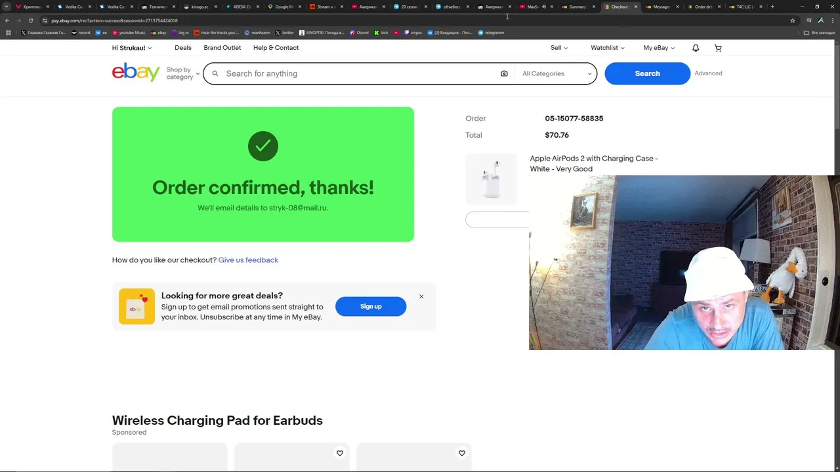Open the youtube Music bookmark

point(129,33)
